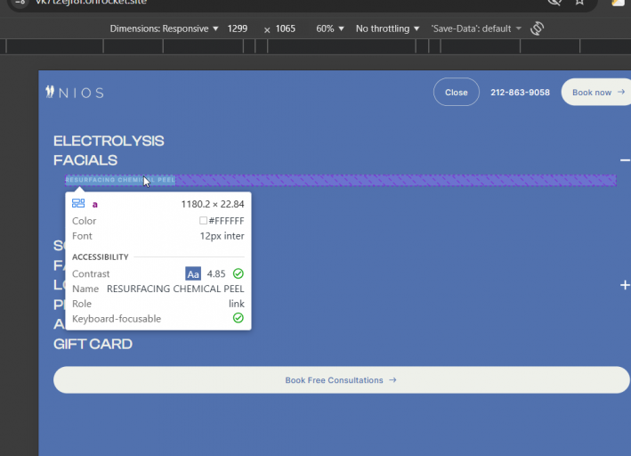631x456 pixels.
Task: Click the viewport height field 1065
Action: (x=286, y=28)
